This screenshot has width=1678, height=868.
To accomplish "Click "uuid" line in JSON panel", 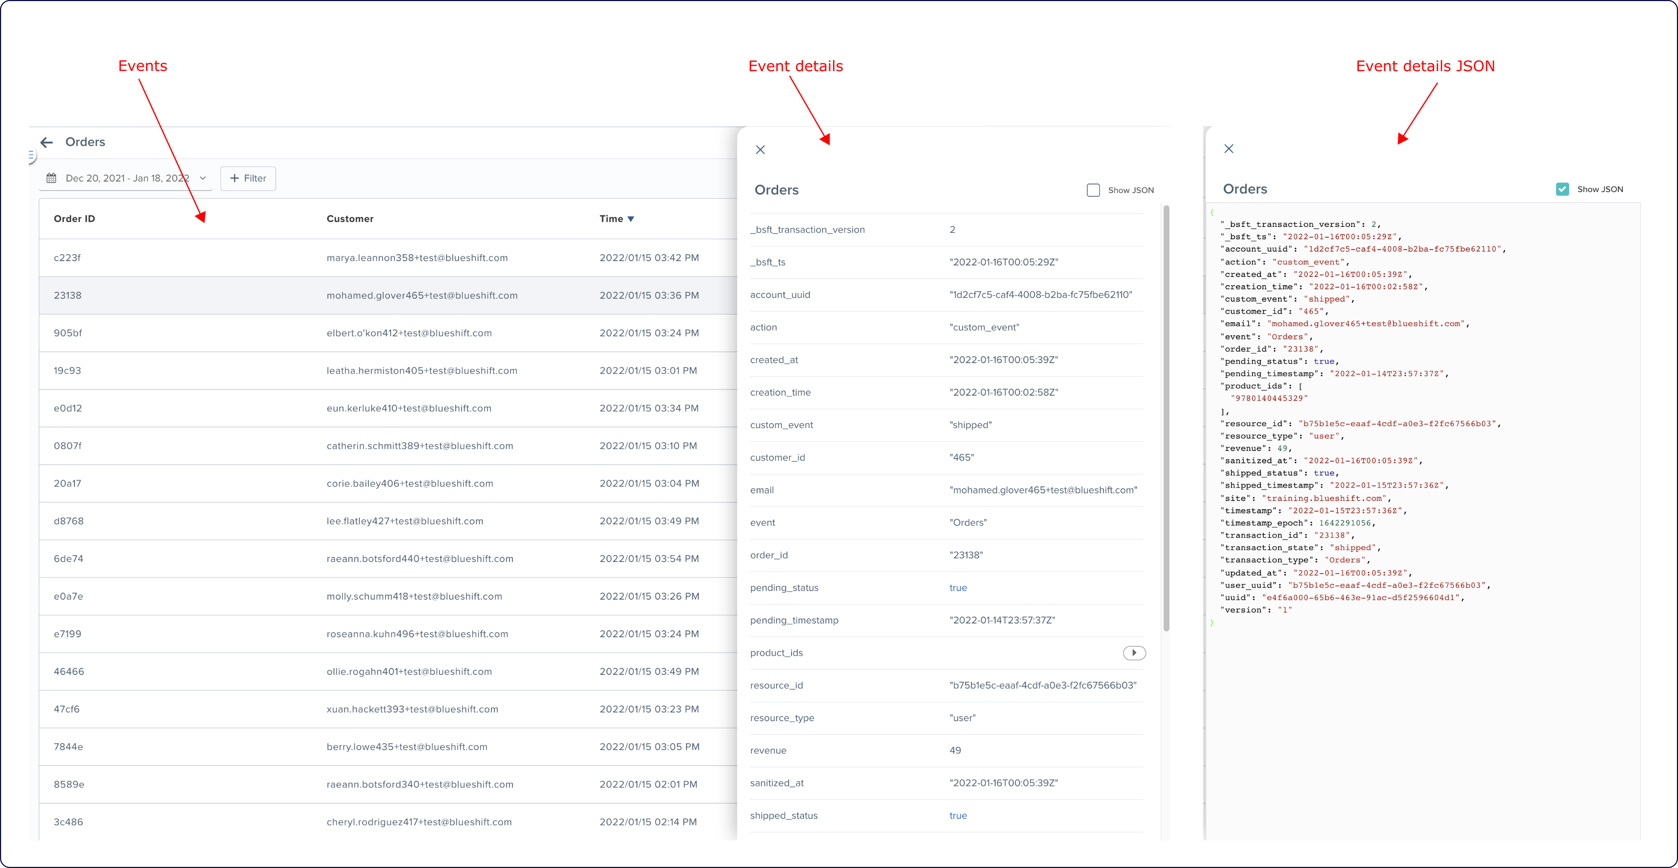I will 1343,598.
